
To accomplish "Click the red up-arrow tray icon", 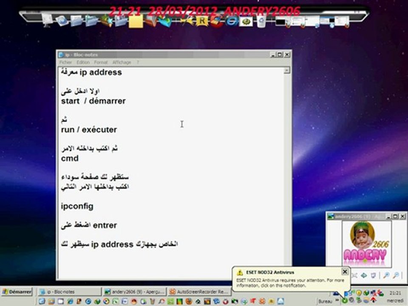I will pyautogui.click(x=373, y=300).
